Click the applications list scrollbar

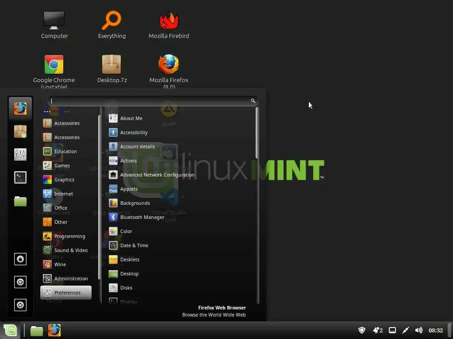click(x=257, y=132)
